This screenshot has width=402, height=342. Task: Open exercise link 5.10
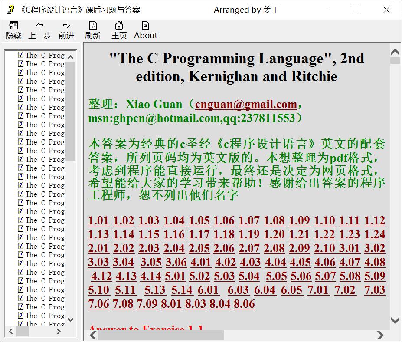[x=99, y=290]
